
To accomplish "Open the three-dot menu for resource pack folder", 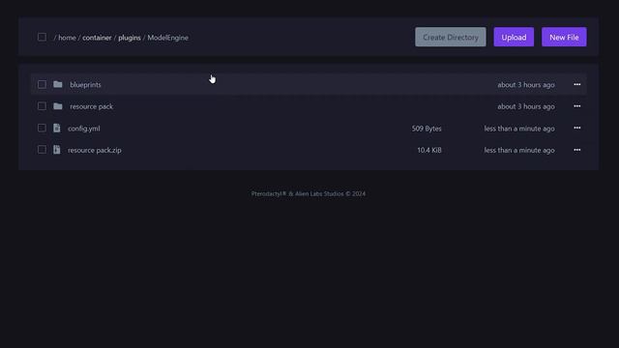I will (x=576, y=106).
